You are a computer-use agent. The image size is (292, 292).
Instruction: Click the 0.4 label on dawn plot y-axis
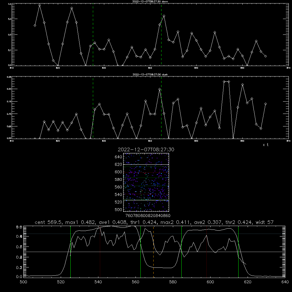(x=9, y=4)
